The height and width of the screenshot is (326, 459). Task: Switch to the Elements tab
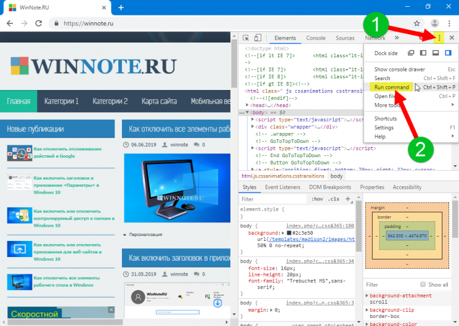coord(285,38)
